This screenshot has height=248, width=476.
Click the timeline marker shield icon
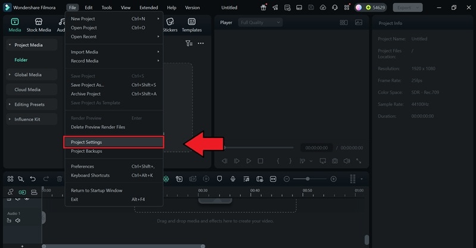[x=220, y=179]
